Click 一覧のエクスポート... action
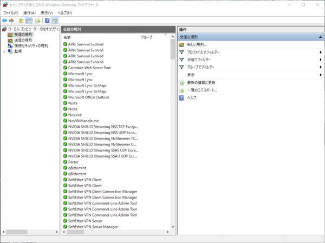 [202, 90]
